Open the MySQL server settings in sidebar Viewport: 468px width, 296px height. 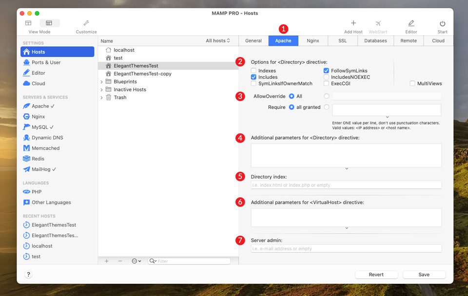click(40, 127)
